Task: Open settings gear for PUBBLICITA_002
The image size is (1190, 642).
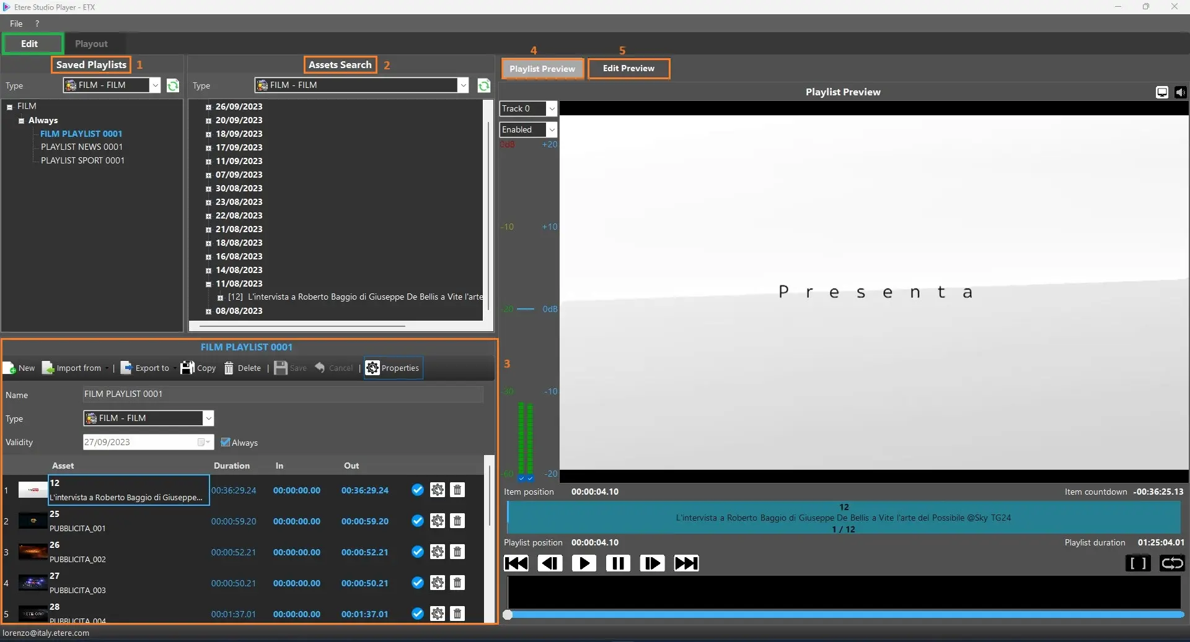Action: point(438,552)
